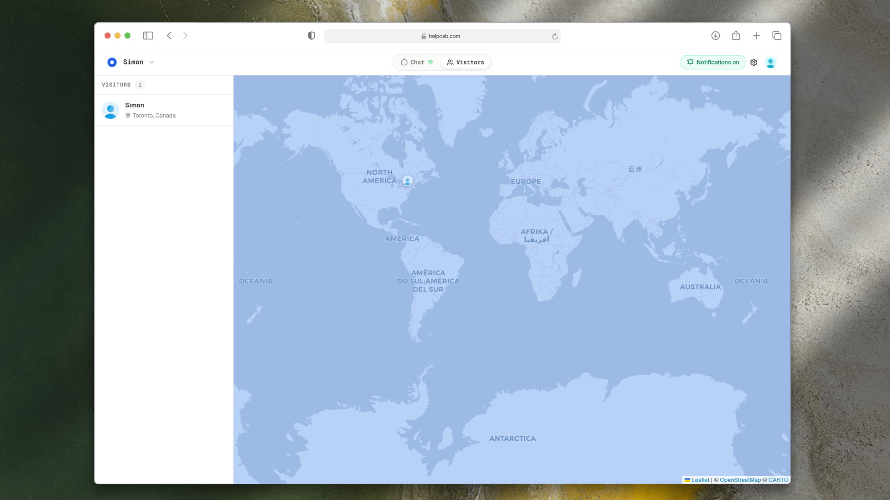Viewport: 890px width, 500px height.
Task: Show the tab overview icon
Action: coord(777,36)
